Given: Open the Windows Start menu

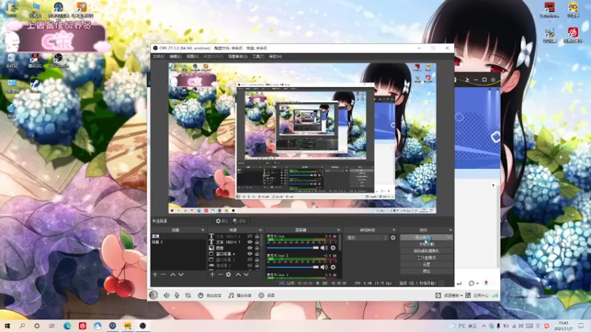Looking at the screenshot, I should (7, 325).
